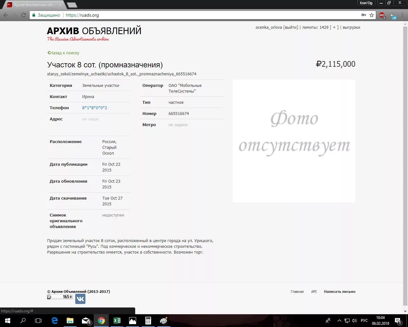The height and width of the screenshot is (327, 408).
Task: Click the browser back arrow
Action: (6, 15)
